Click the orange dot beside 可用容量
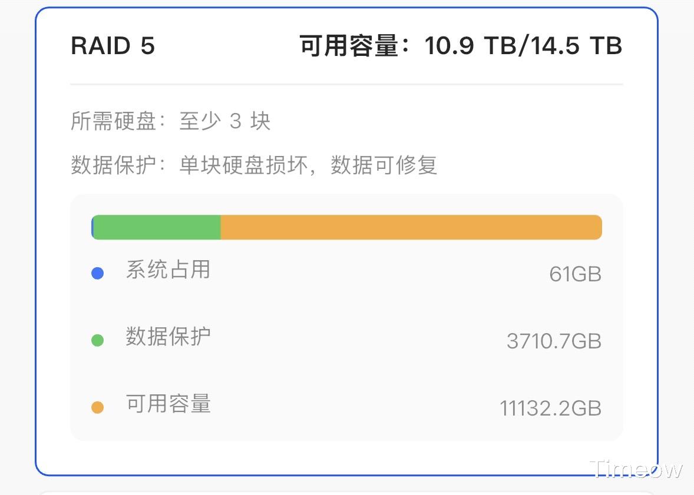The width and height of the screenshot is (694, 495). coord(98,407)
